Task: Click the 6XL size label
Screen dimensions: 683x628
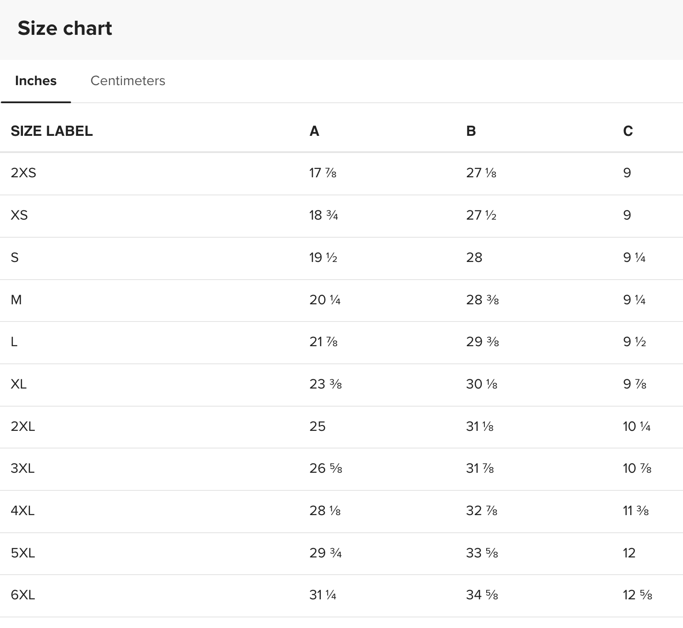Action: pos(23,595)
